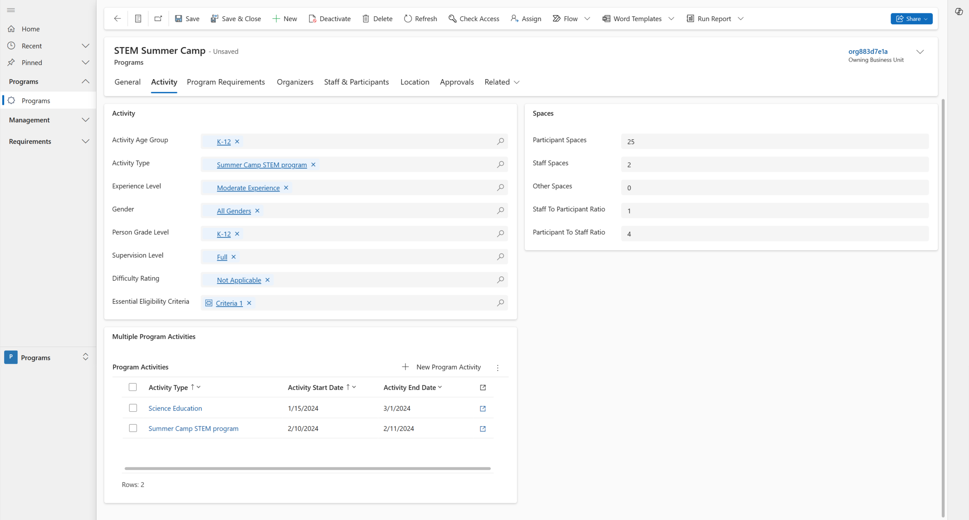Expand the Recent section
Viewport: 969px width, 520px height.
(x=86, y=46)
